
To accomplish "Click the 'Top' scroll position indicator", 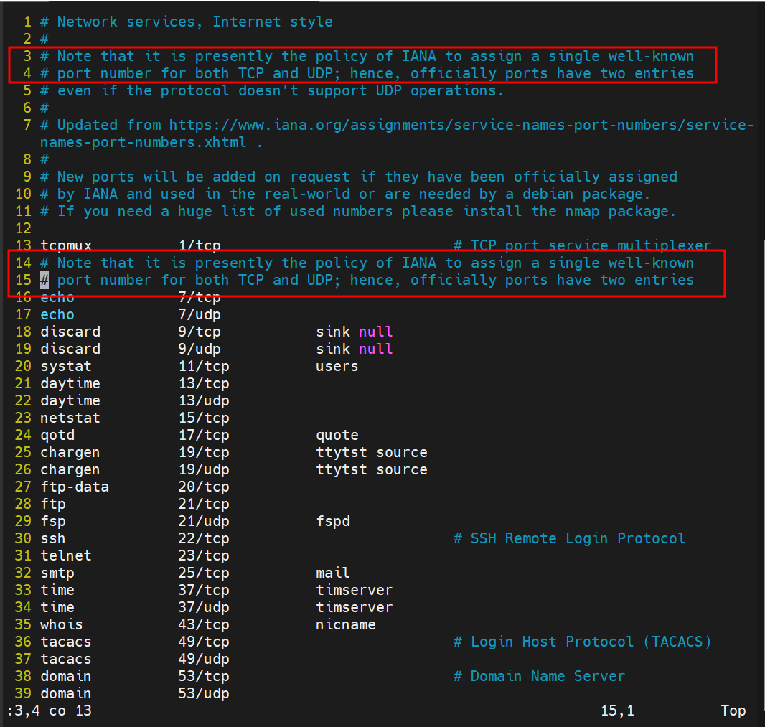I will tap(733, 710).
